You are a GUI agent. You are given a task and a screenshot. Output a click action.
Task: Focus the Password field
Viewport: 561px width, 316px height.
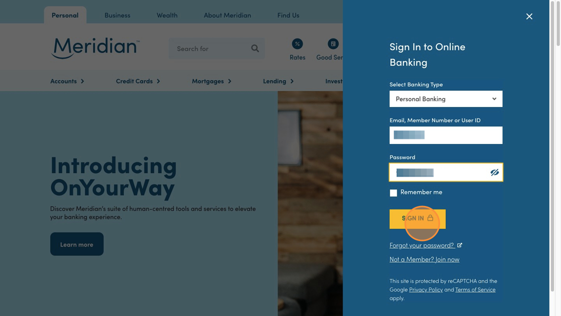446,172
